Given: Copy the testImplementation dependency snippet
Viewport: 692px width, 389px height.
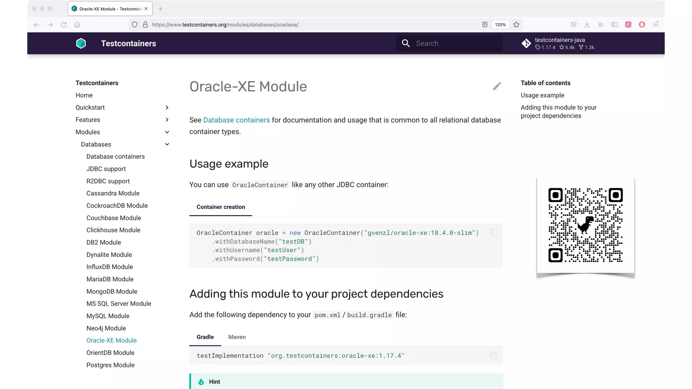Looking at the screenshot, I should pyautogui.click(x=493, y=355).
